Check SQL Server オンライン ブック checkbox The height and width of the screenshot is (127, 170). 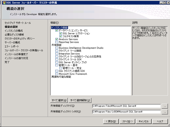click(x=56, y=62)
